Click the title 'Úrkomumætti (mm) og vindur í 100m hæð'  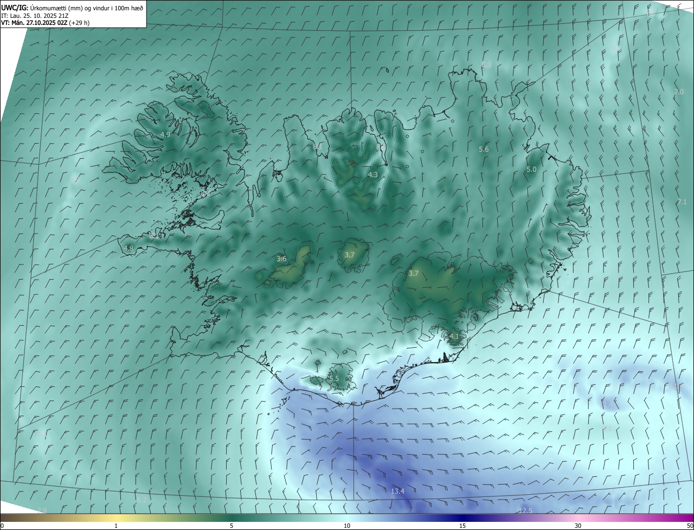87,7
